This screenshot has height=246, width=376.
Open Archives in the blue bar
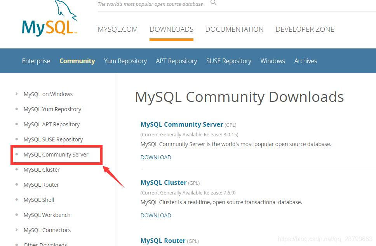pyautogui.click(x=306, y=61)
